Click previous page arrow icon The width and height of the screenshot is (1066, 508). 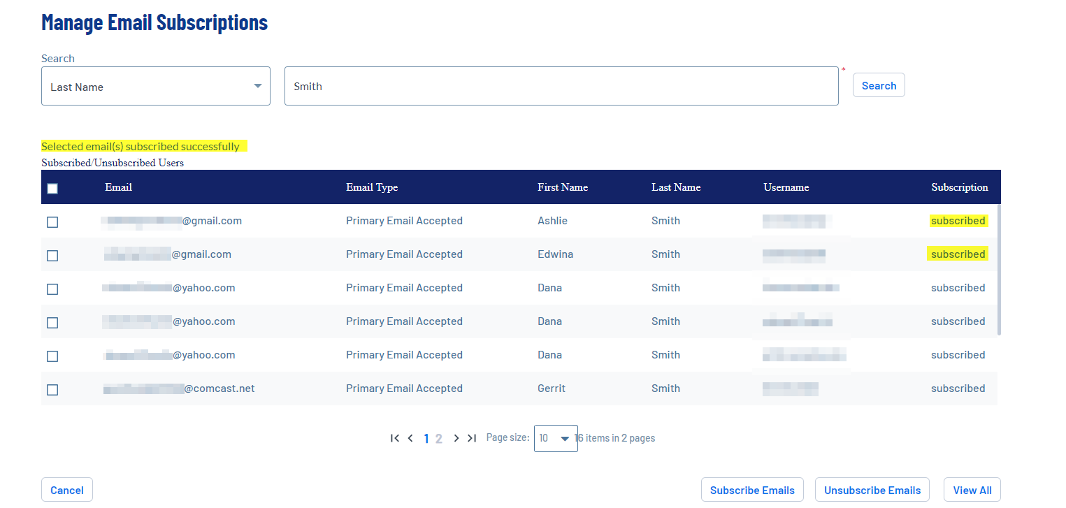(x=410, y=438)
